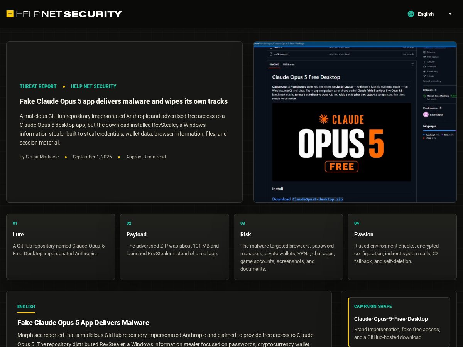Click the globe language icon

tap(411, 14)
